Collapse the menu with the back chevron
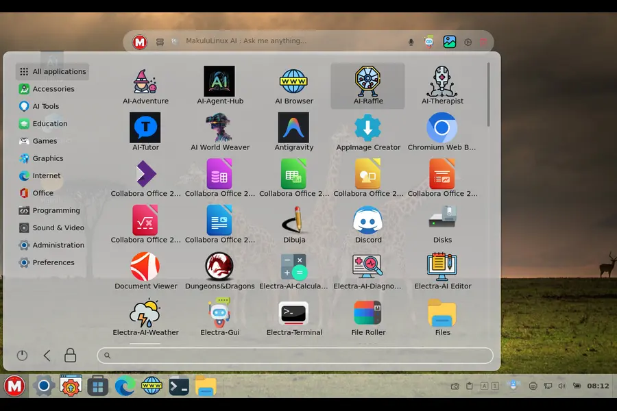This screenshot has width=617, height=411. 46,355
